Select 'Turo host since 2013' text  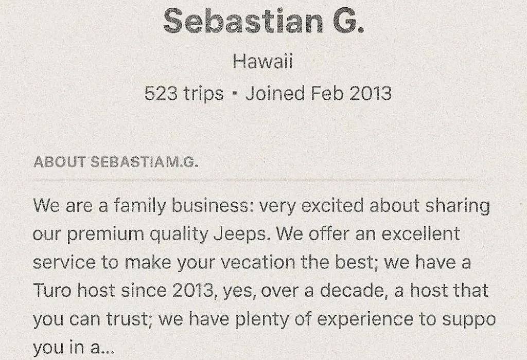[x=123, y=291]
